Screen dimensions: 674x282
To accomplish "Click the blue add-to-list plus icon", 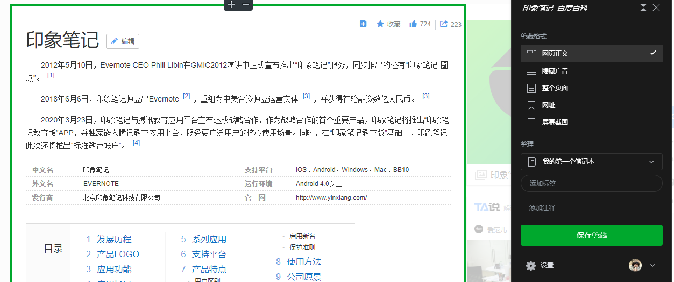I will (x=363, y=24).
